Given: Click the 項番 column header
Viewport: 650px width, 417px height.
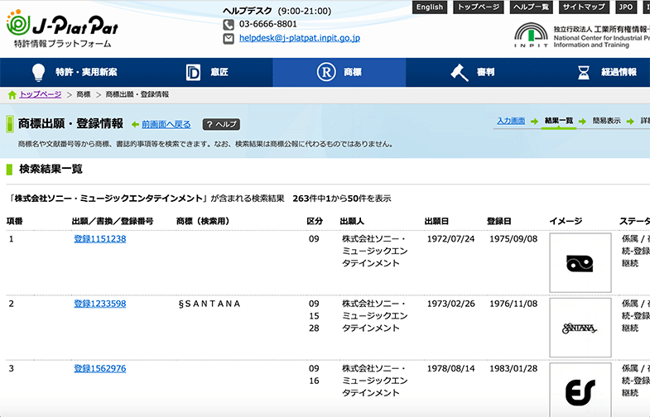Looking at the screenshot, I should click(x=15, y=221).
